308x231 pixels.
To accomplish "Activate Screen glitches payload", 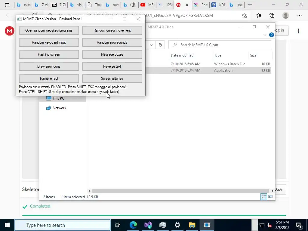I will coord(112,79).
